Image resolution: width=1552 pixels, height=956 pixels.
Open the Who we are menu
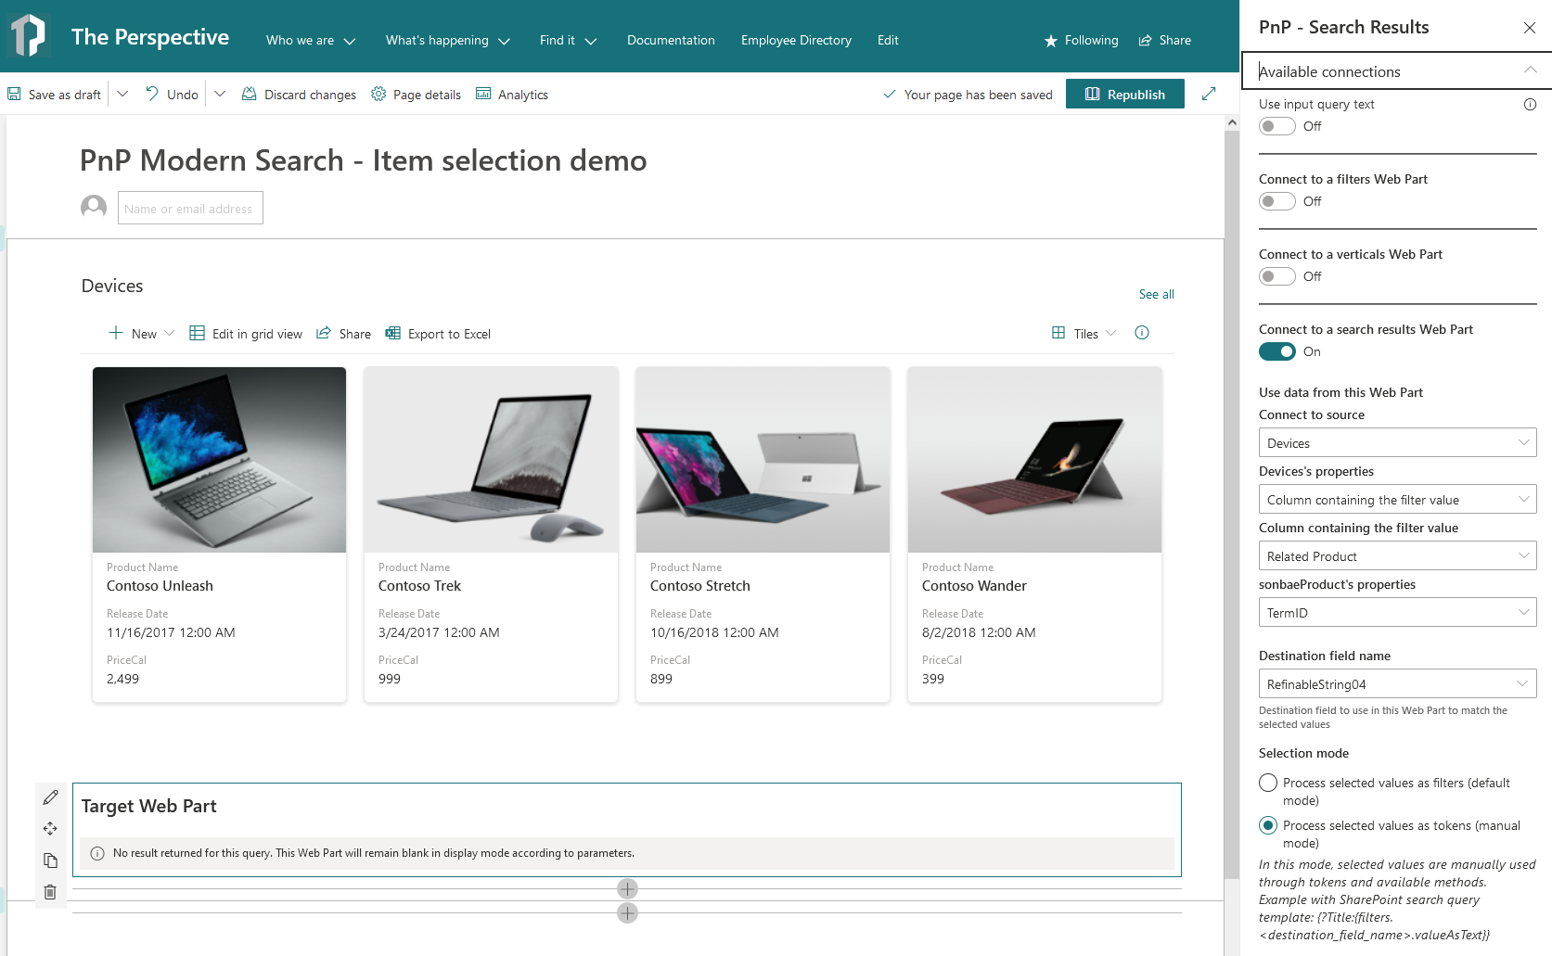tap(311, 40)
